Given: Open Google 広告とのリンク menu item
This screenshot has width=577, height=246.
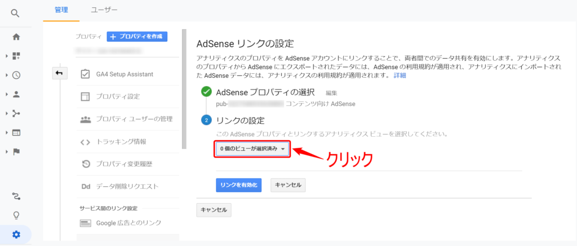Looking at the screenshot, I should coord(128,223).
